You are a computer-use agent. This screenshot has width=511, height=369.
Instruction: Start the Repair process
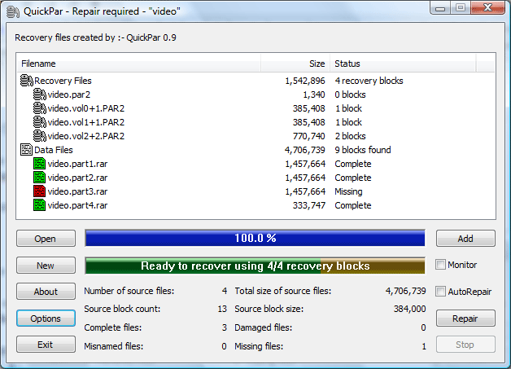pyautogui.click(x=465, y=318)
